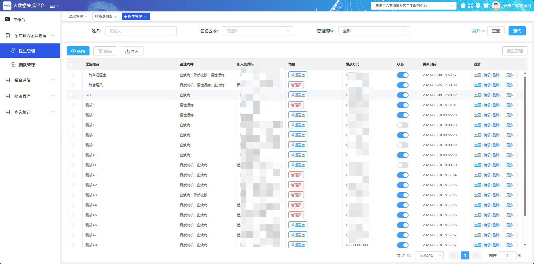Toggle status switch for 测试9
This screenshot has height=264, width=534.
[403, 145]
